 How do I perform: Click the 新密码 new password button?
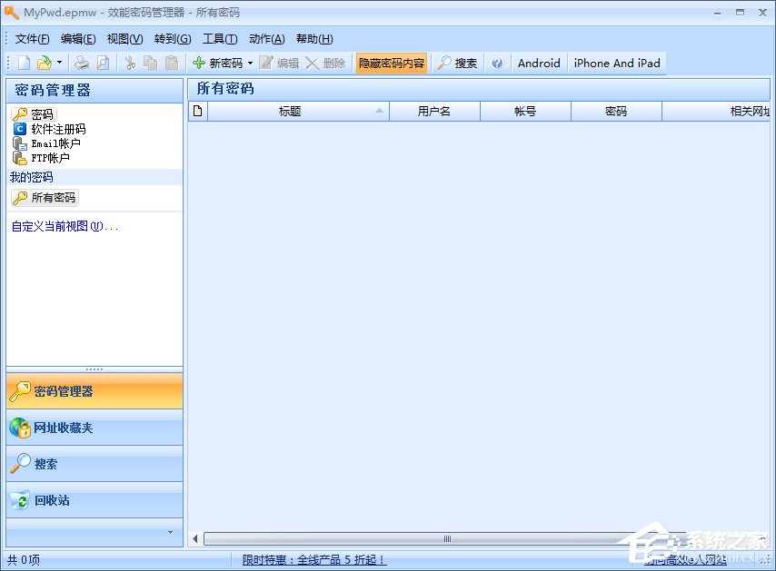218,63
